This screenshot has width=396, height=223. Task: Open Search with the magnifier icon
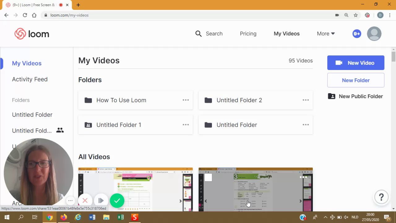[x=198, y=33]
